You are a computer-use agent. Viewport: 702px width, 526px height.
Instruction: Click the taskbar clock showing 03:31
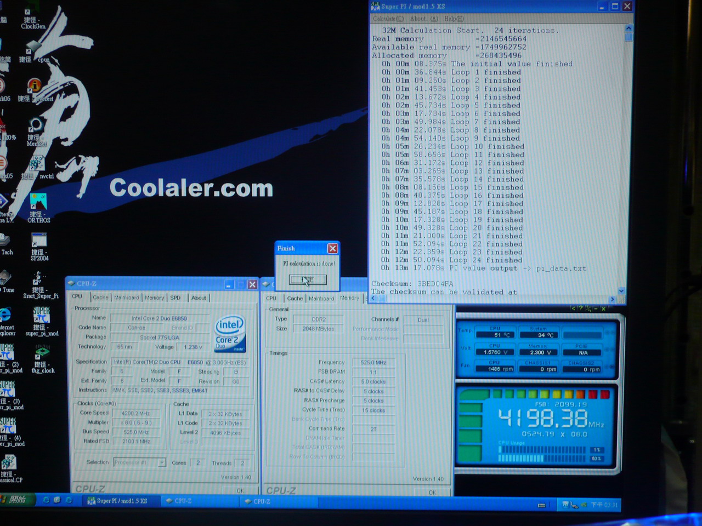(x=604, y=505)
